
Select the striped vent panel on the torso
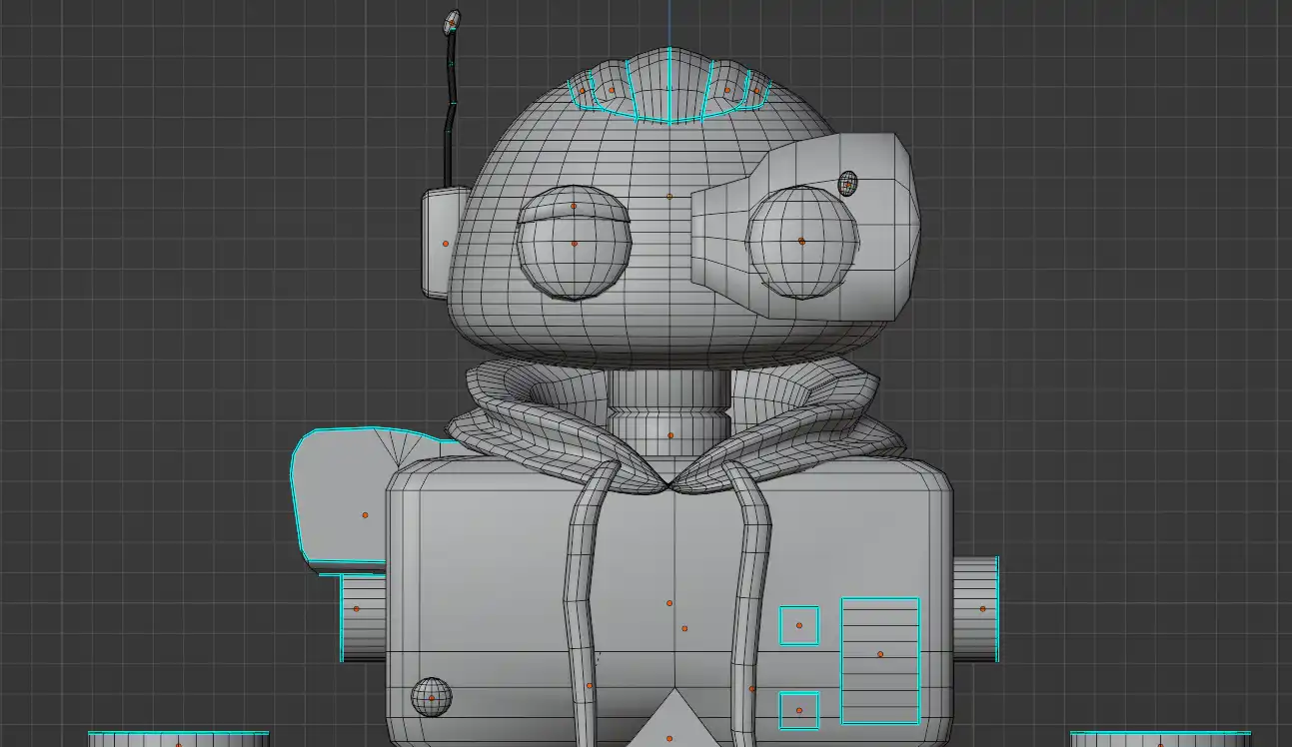point(879,659)
